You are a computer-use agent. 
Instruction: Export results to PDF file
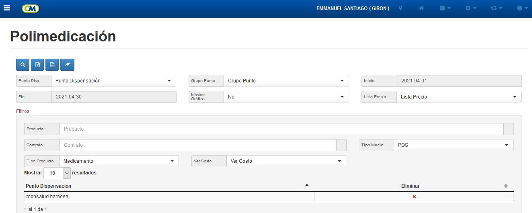(x=52, y=65)
